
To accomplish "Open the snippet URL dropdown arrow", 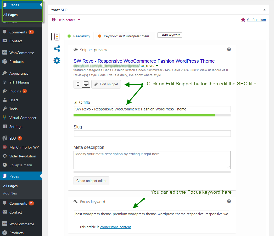I will coord(157,66).
